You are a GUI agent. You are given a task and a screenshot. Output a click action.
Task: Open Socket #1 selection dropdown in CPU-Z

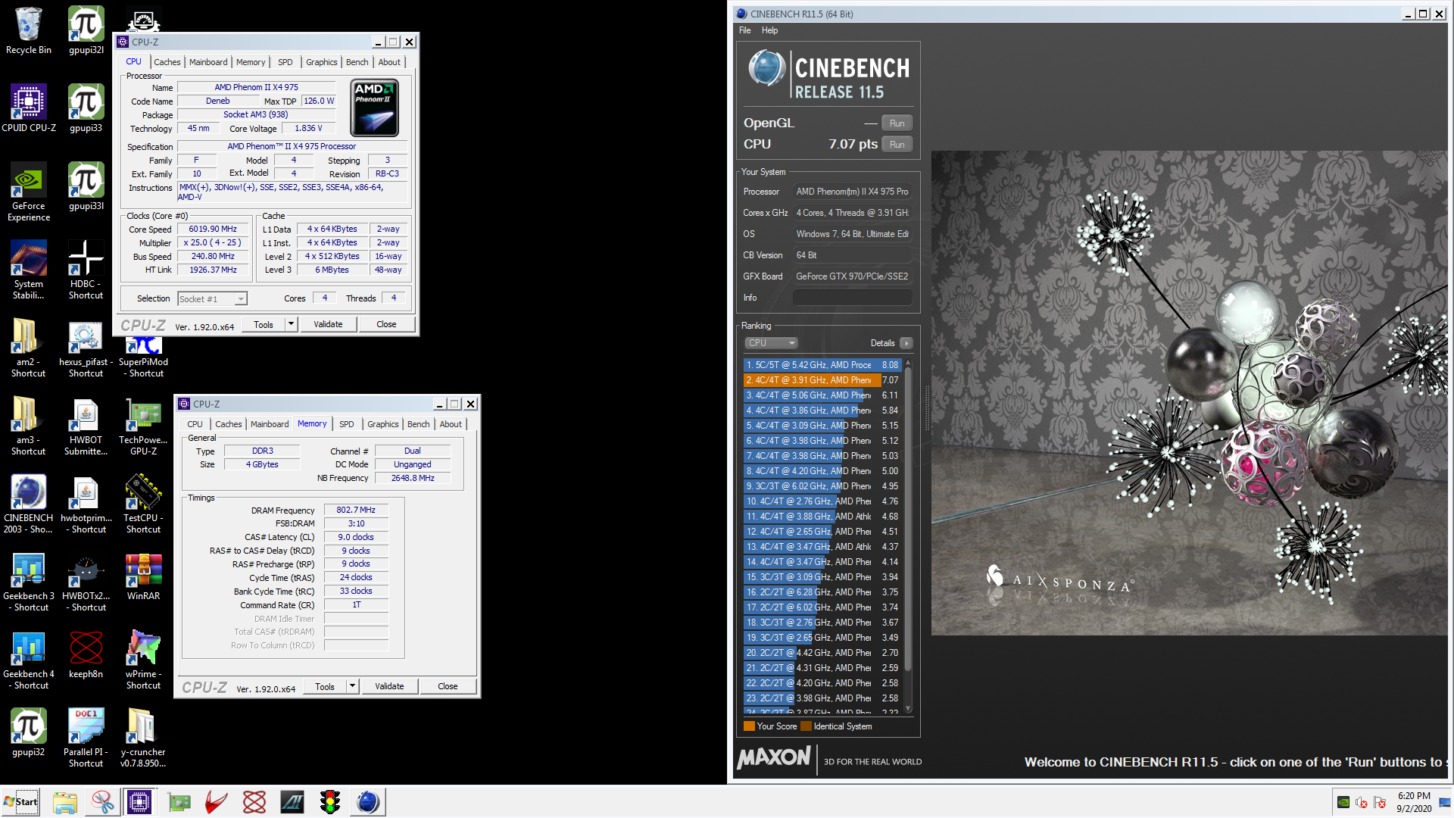(212, 299)
